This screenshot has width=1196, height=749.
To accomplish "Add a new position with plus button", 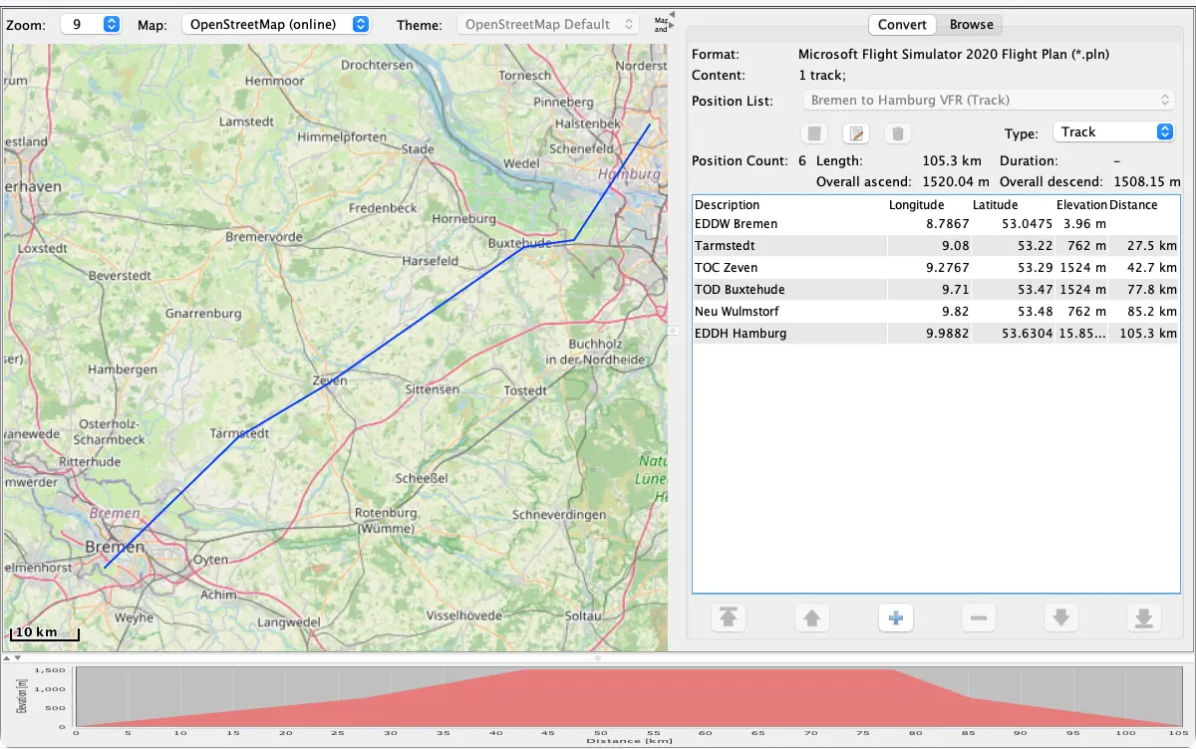I will 895,619.
